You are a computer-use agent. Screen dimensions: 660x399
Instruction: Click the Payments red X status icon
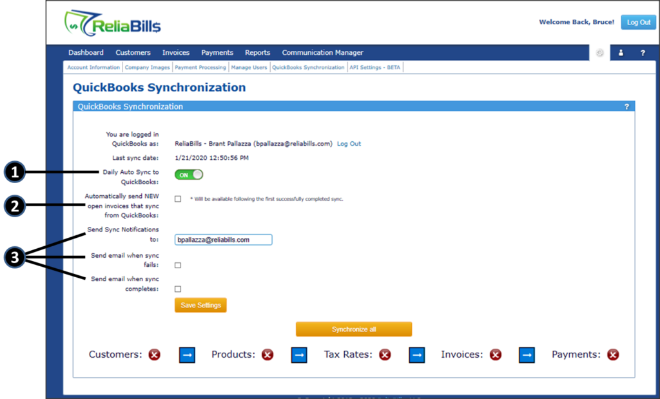pos(613,355)
